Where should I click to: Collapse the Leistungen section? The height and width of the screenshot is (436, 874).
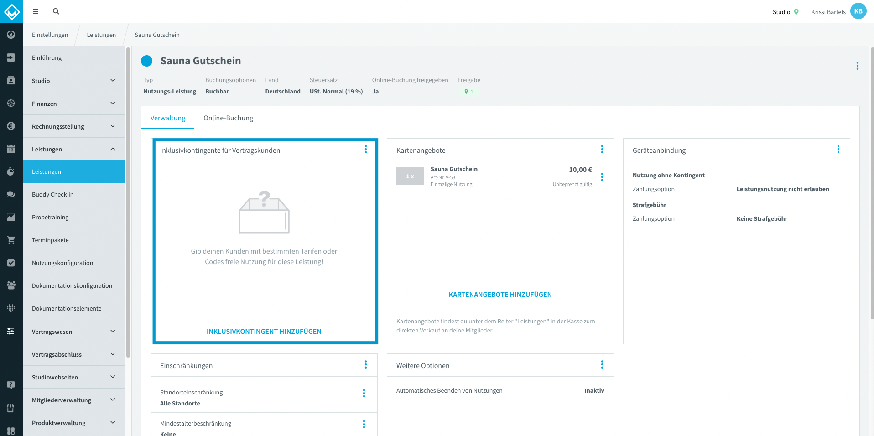[x=73, y=149]
